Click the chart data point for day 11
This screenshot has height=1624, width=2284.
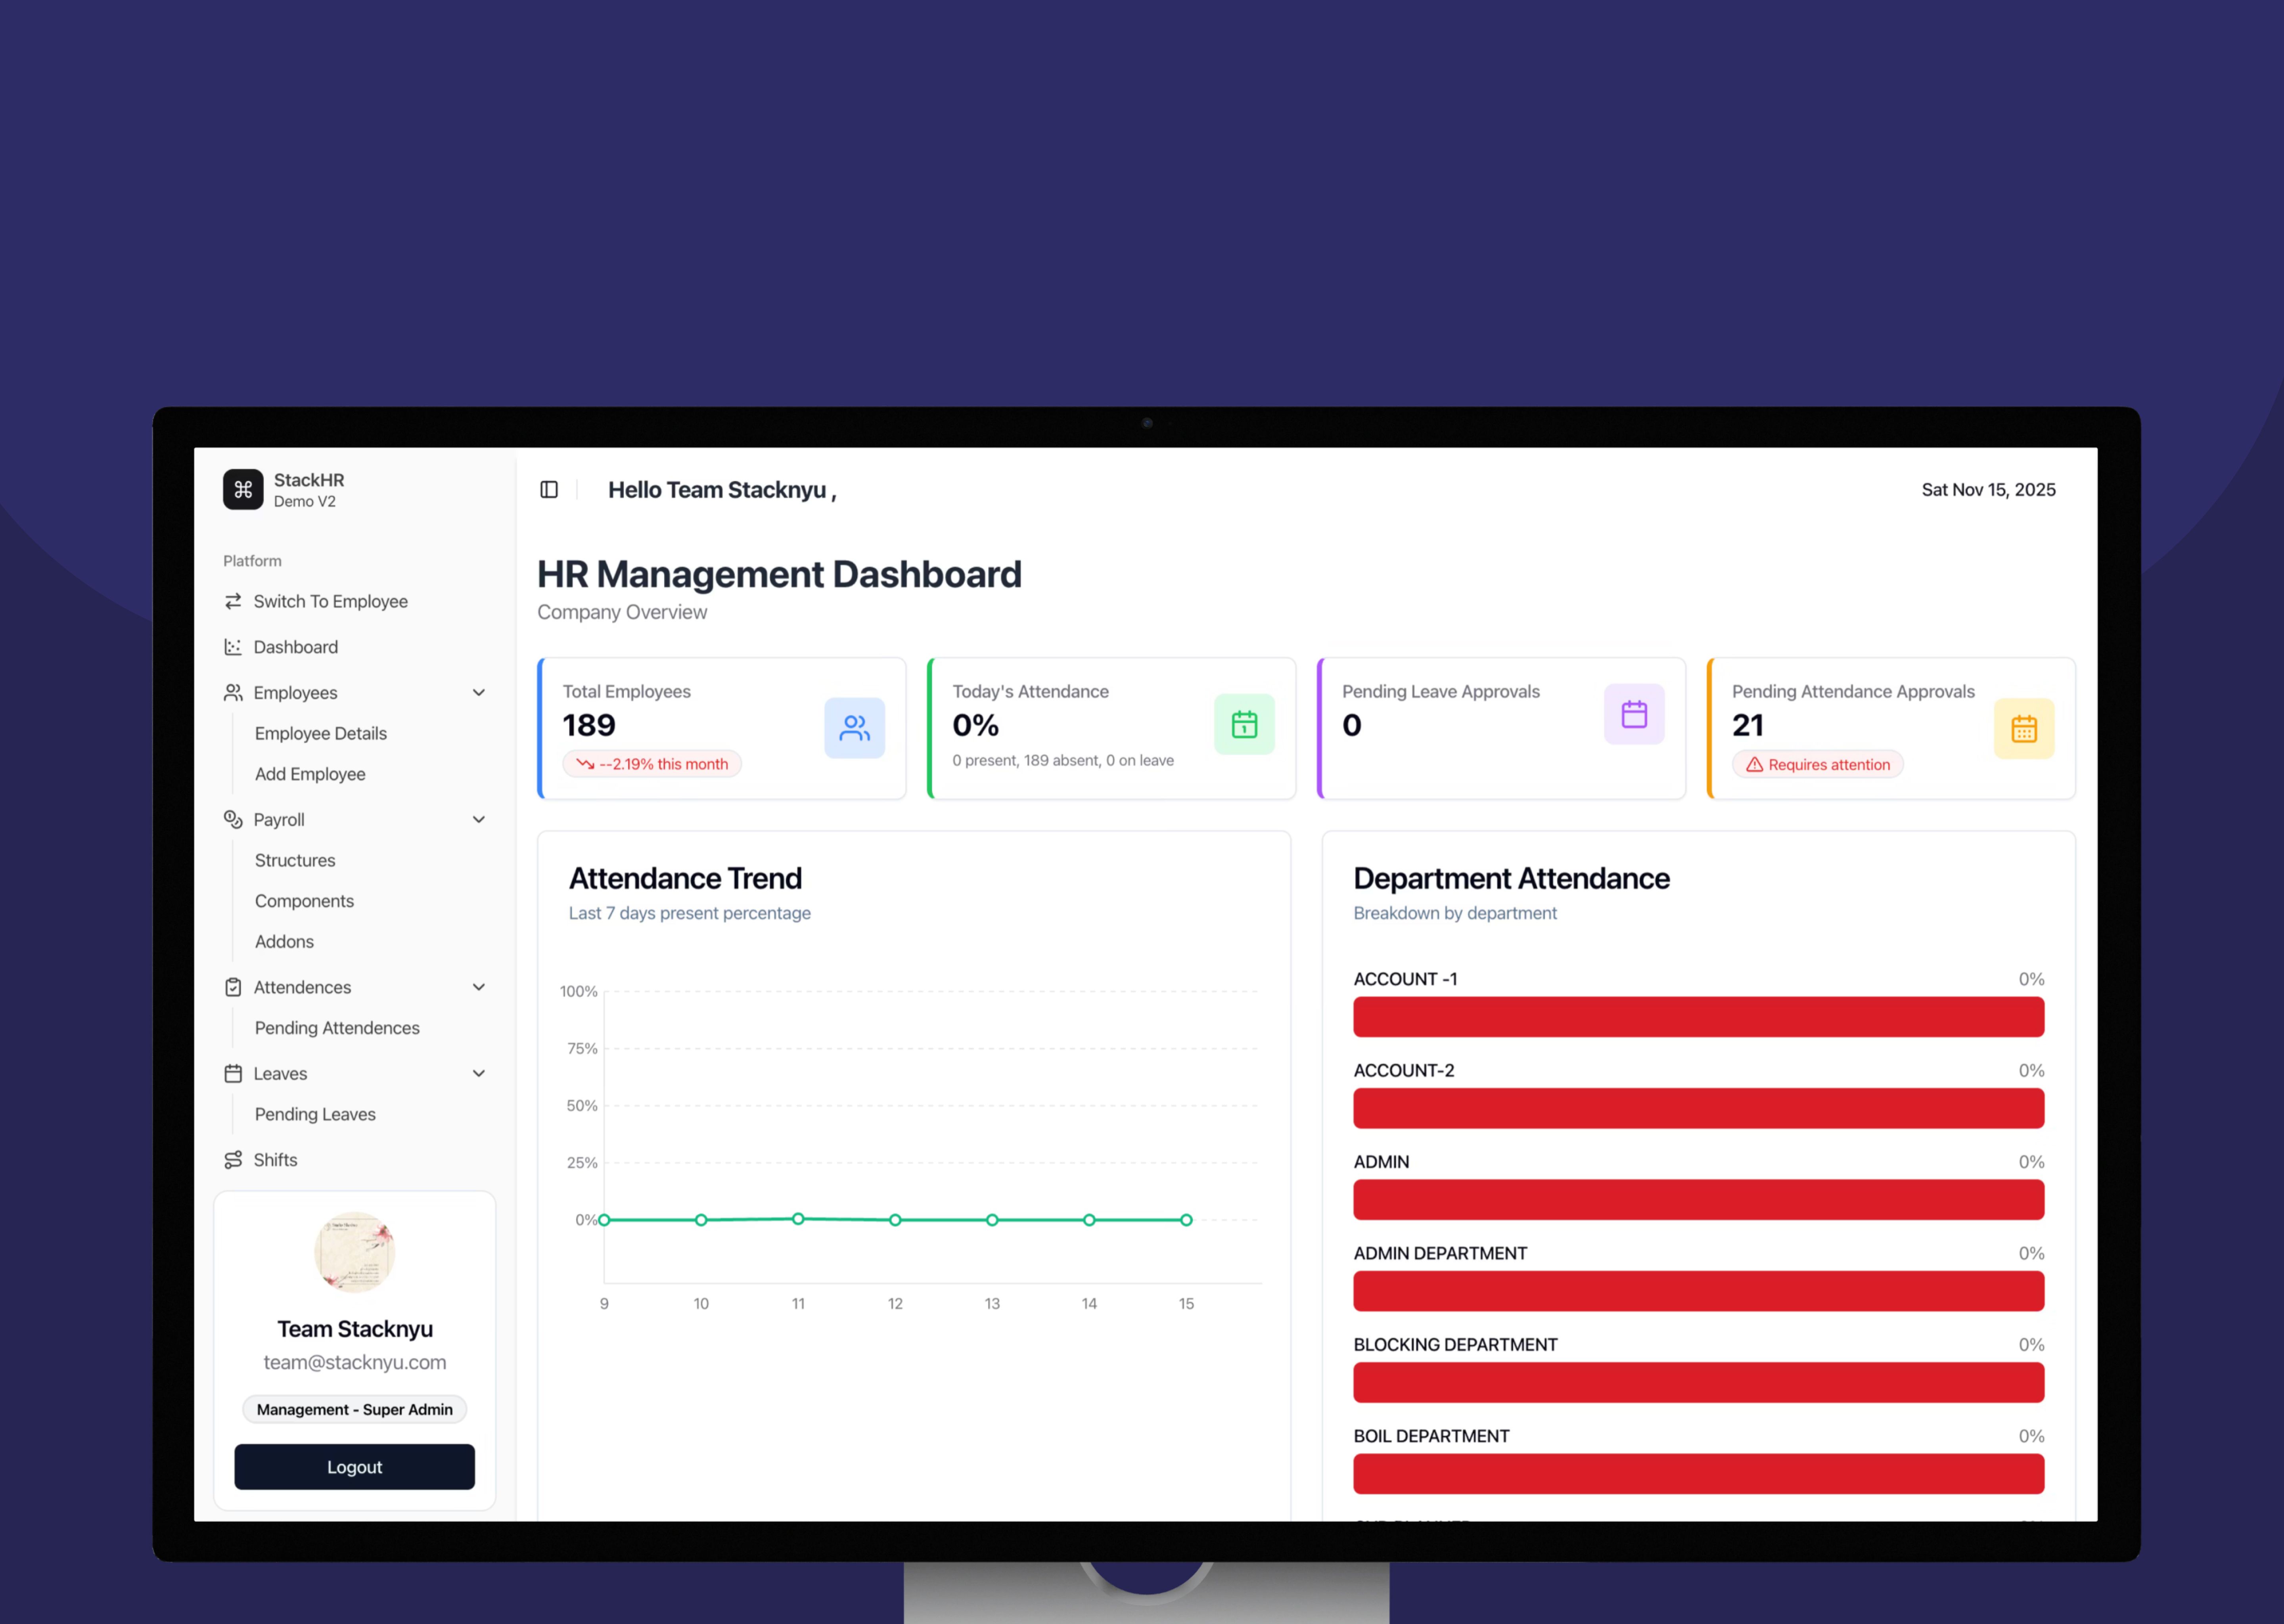(x=798, y=1219)
